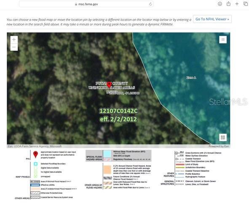Click the red pin legend icon
Screen dimensions: 249x203
[x=35, y=154]
